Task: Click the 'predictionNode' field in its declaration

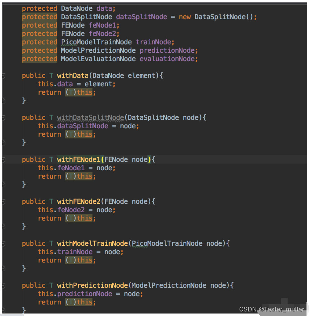Action: click(167, 50)
